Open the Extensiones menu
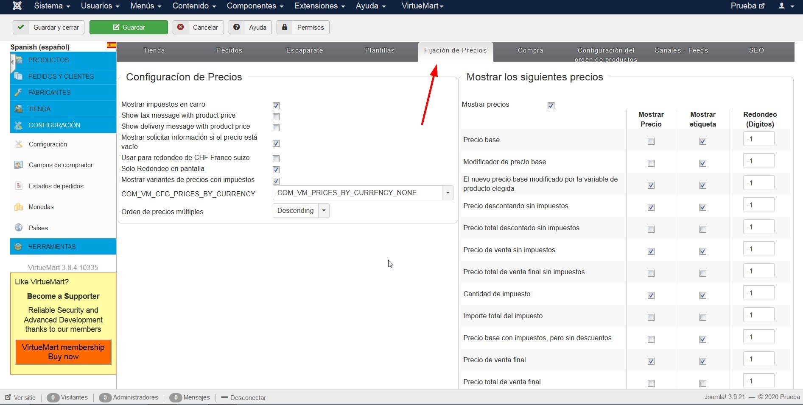The width and height of the screenshot is (803, 405). click(x=319, y=6)
